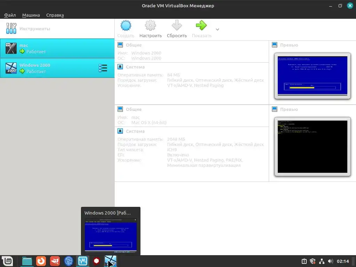Click the Показать green arrow button
Image resolution: width=356 pixels, height=267 pixels.
tap(201, 25)
